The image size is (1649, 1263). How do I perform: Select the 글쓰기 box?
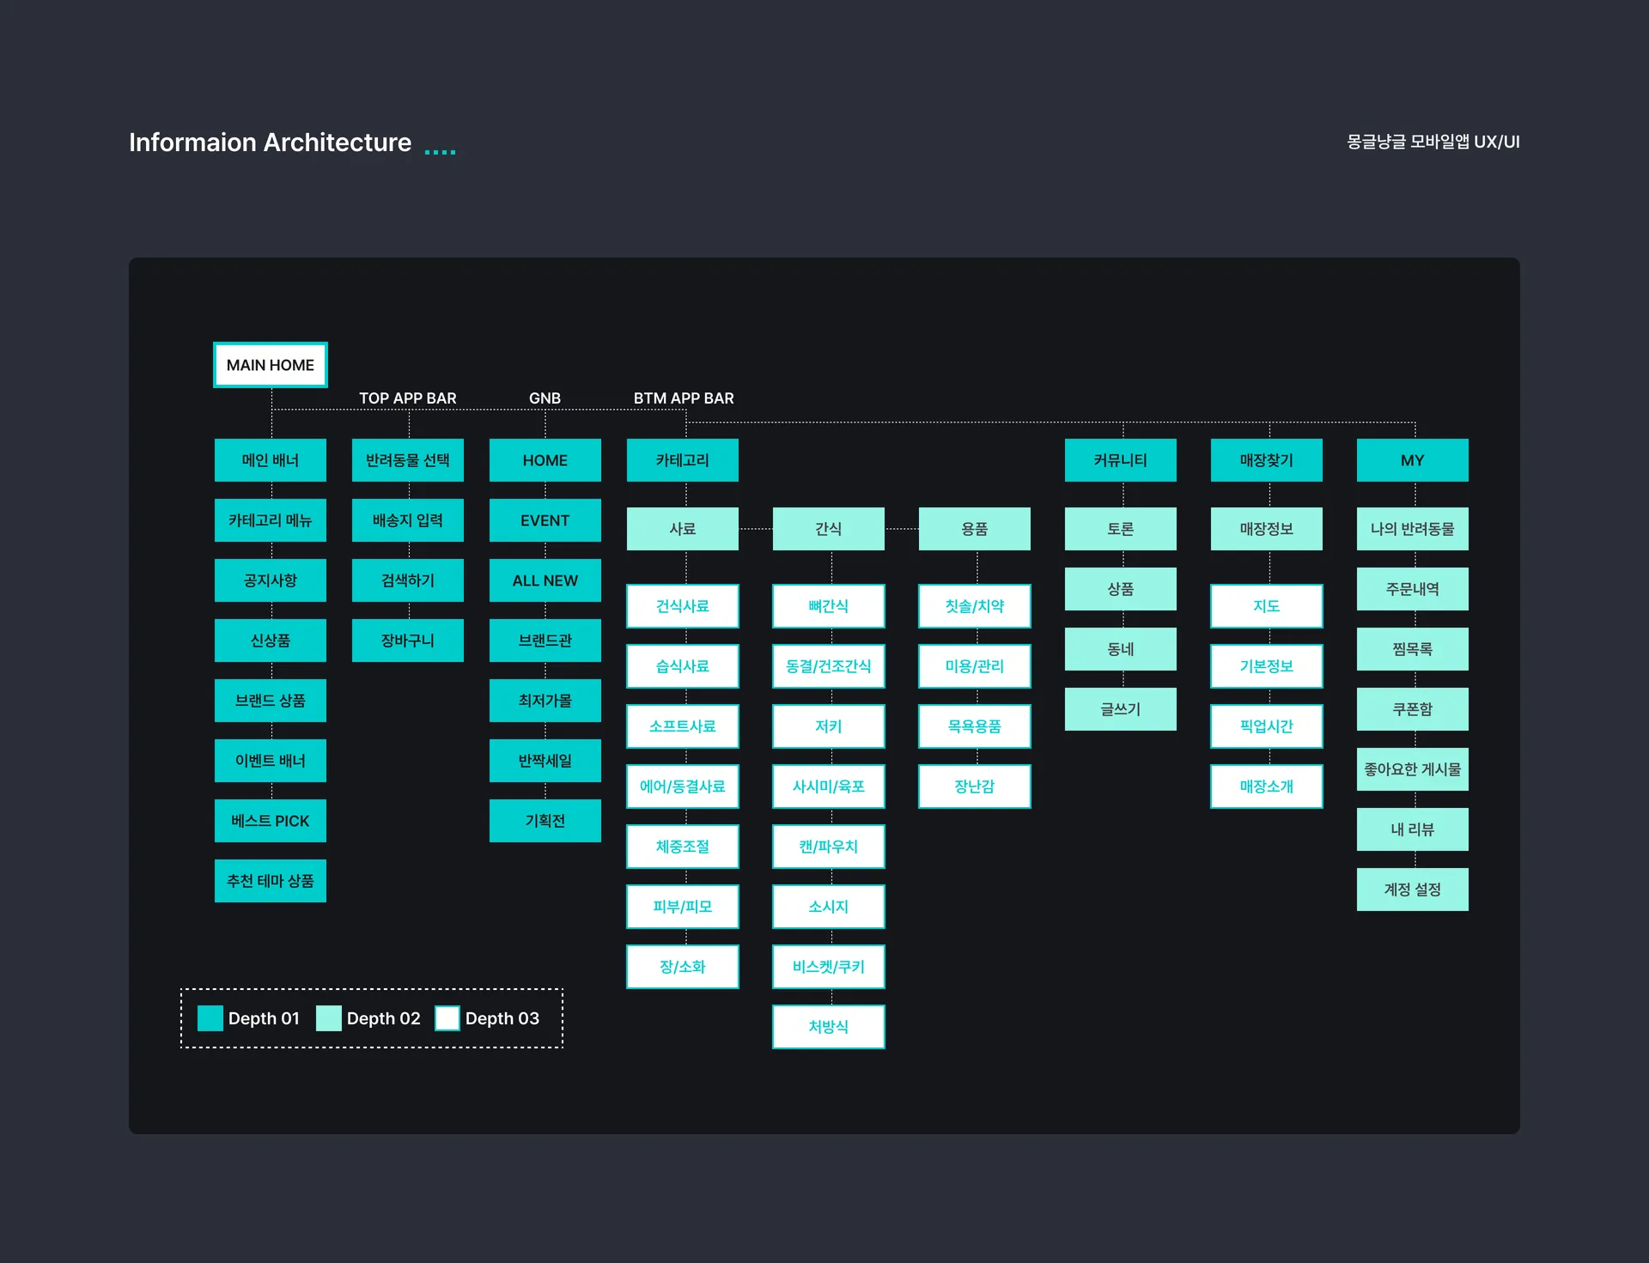1121,709
